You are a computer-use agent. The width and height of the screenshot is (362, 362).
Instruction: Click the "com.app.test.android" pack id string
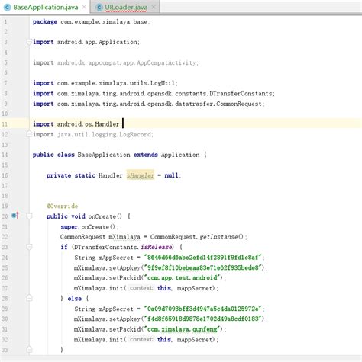pyautogui.click(x=182, y=277)
